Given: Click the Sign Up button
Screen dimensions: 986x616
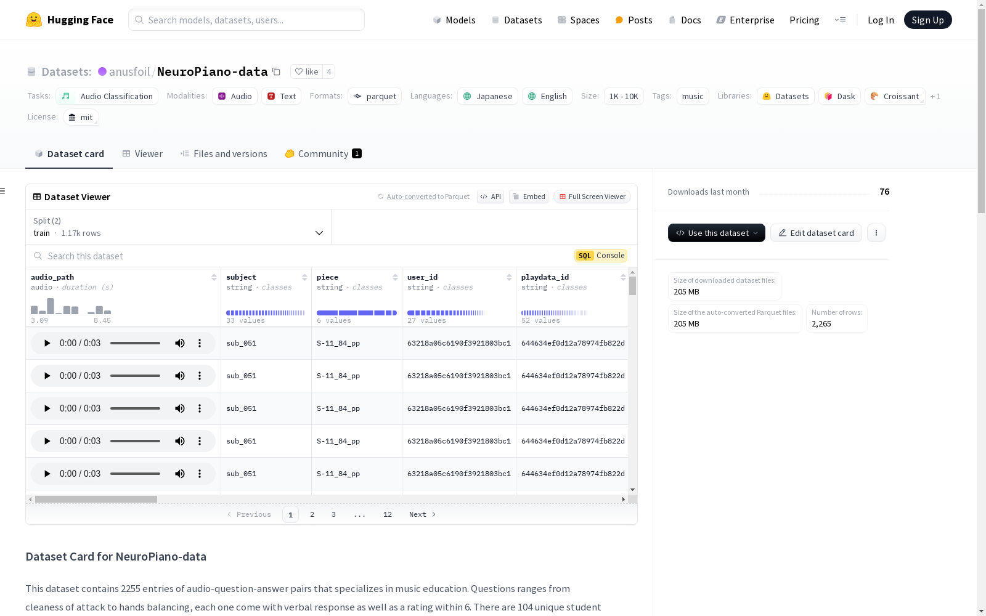Looking at the screenshot, I should 928,20.
